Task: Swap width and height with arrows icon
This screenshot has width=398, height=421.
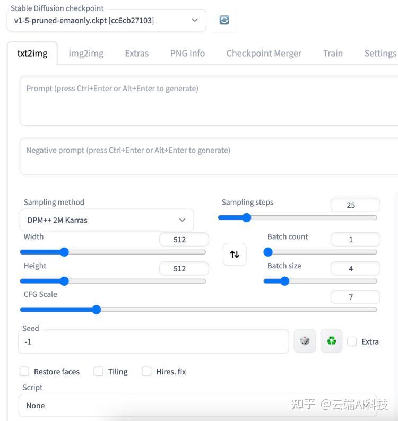Action: click(x=235, y=255)
